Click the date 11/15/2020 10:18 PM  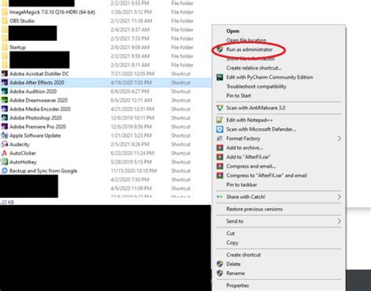tap(133, 170)
